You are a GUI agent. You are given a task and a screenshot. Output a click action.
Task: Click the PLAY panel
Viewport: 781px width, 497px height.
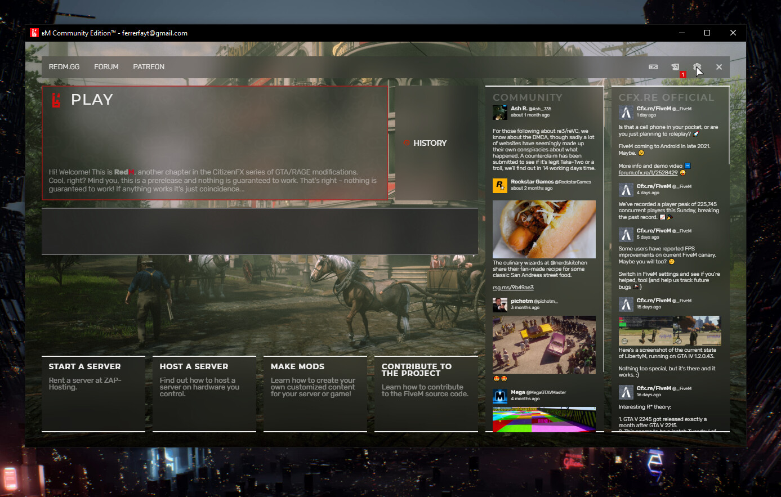pyautogui.click(x=215, y=143)
